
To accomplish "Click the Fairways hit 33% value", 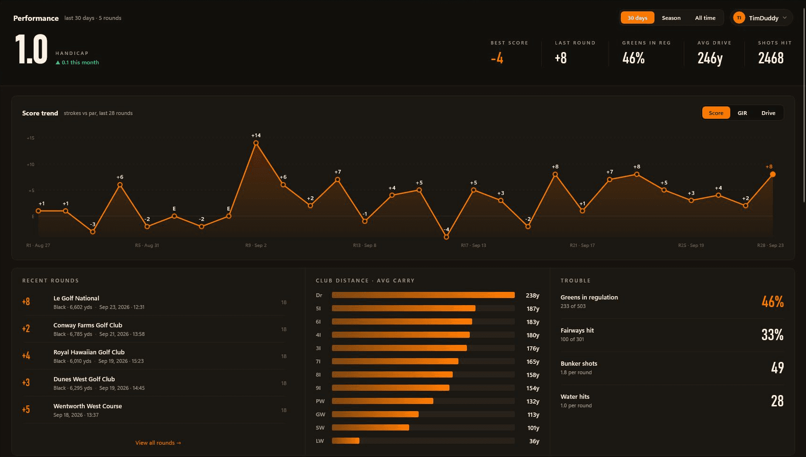I will coord(772,335).
